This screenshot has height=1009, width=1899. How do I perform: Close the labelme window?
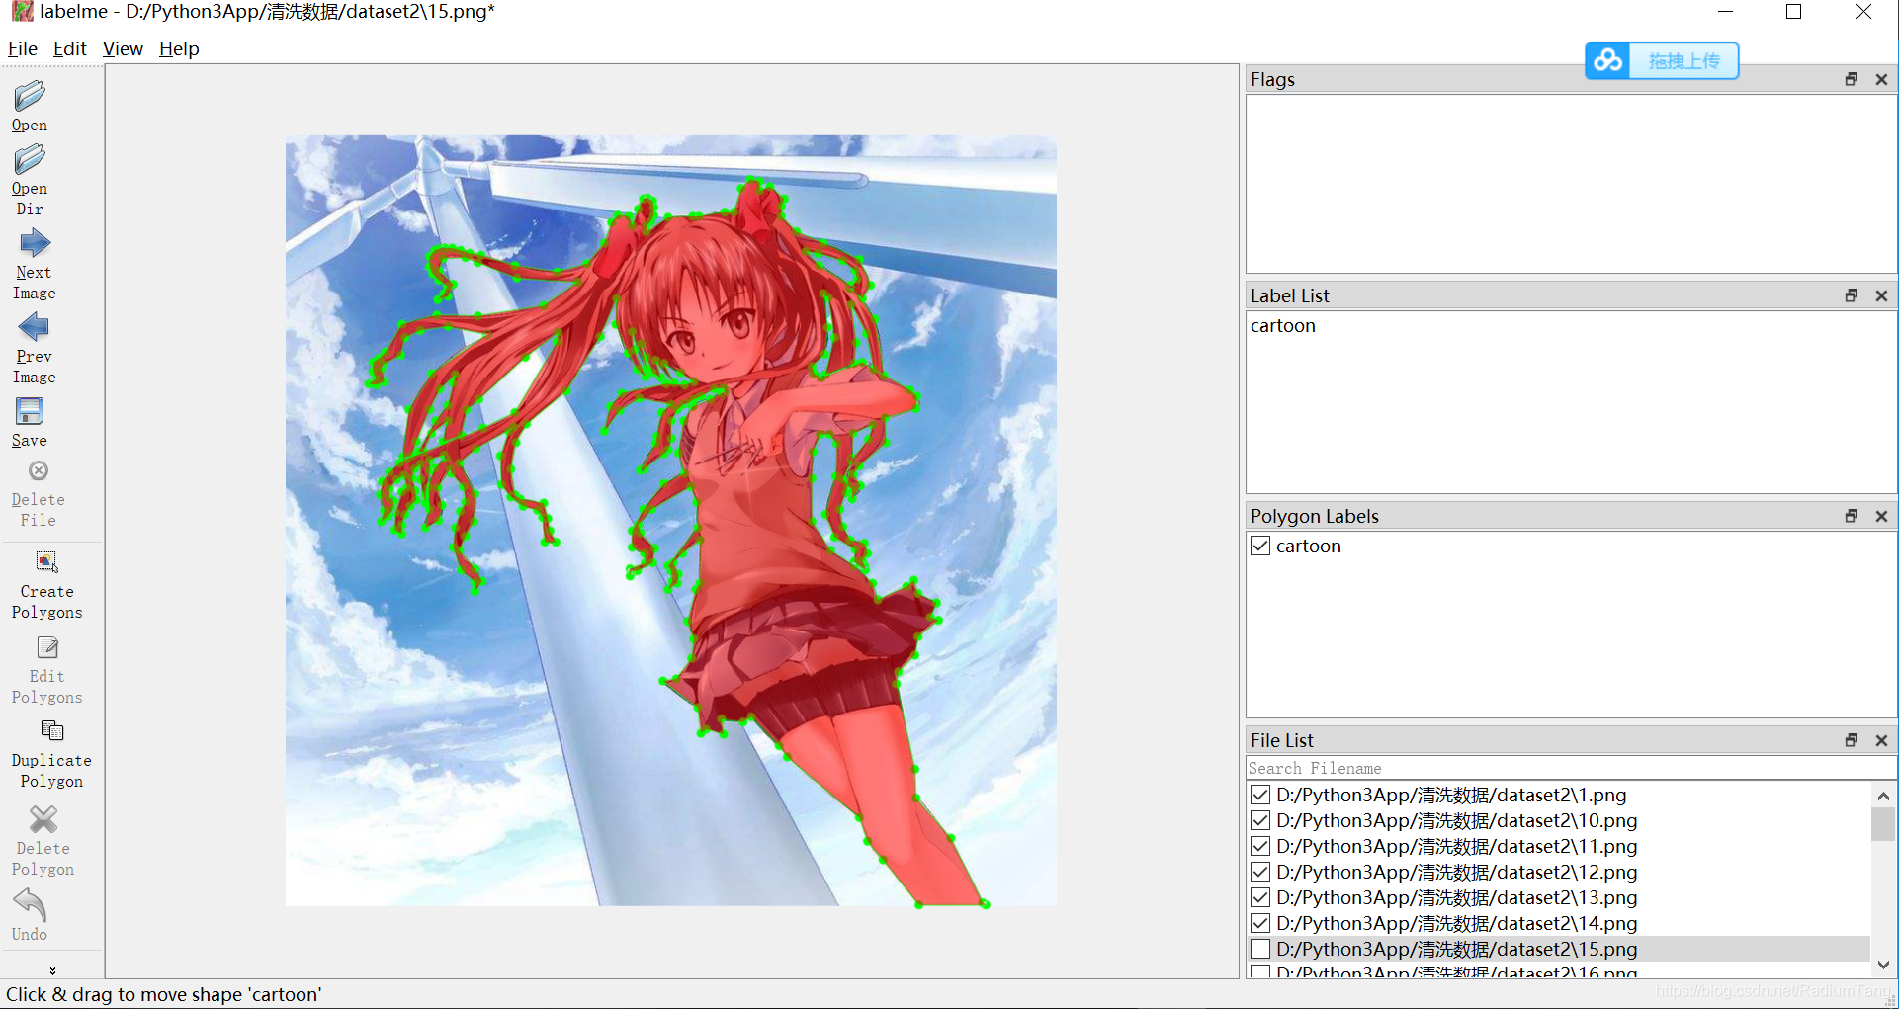pos(1863,12)
